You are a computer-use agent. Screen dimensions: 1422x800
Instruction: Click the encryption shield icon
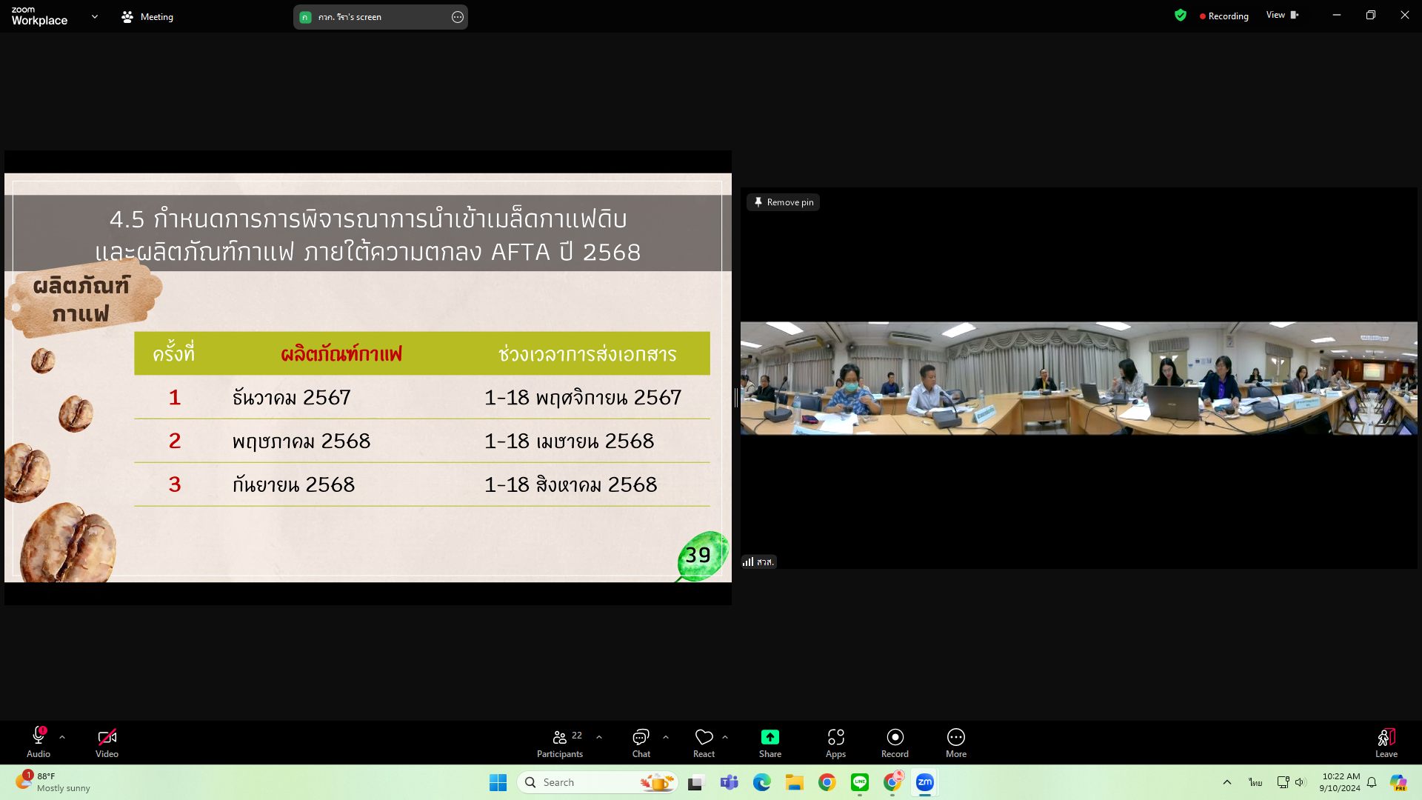pos(1180,16)
